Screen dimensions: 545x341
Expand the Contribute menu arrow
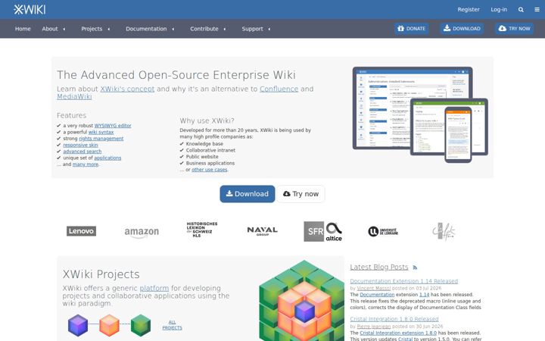point(225,29)
